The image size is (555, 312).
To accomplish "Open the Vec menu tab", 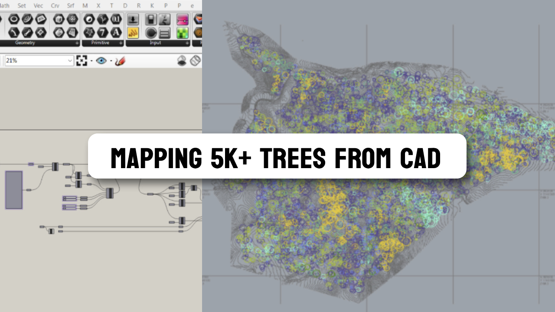I will point(38,6).
